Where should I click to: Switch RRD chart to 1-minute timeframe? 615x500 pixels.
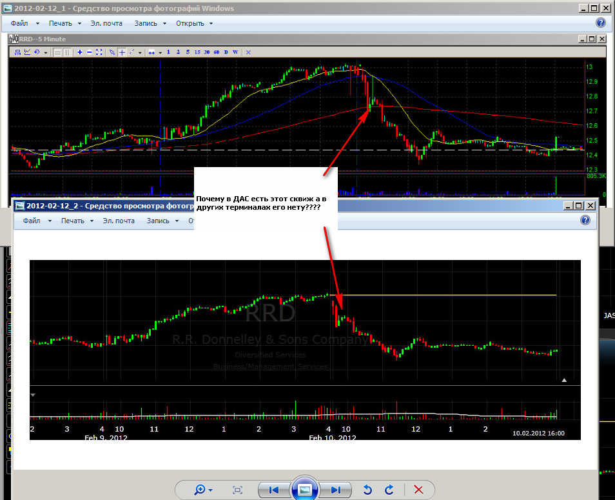tap(168, 52)
